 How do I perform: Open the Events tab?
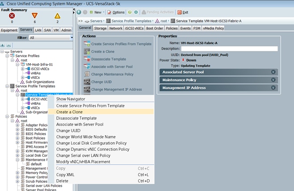point(185,28)
